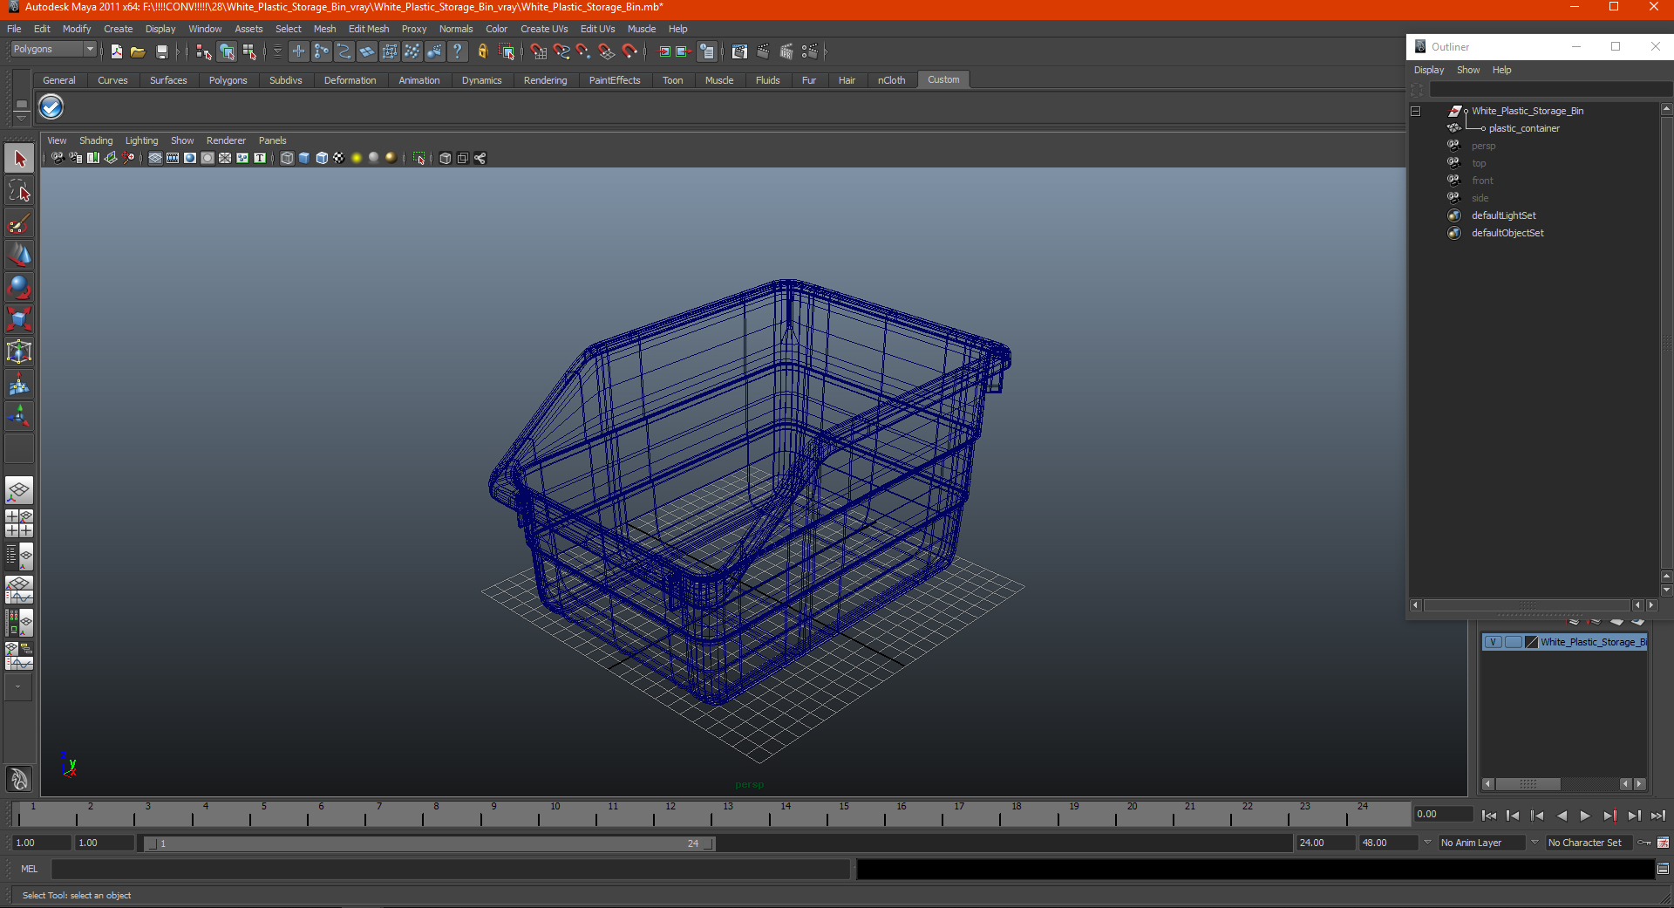Select defaultLightSet in Outliner

(x=1504, y=215)
